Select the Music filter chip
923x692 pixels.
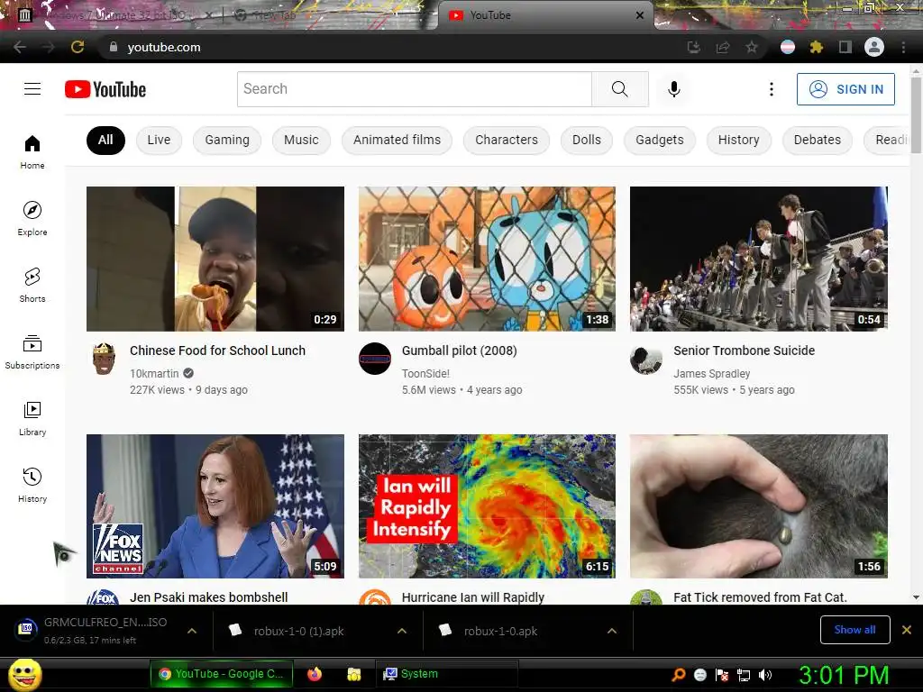[301, 140]
